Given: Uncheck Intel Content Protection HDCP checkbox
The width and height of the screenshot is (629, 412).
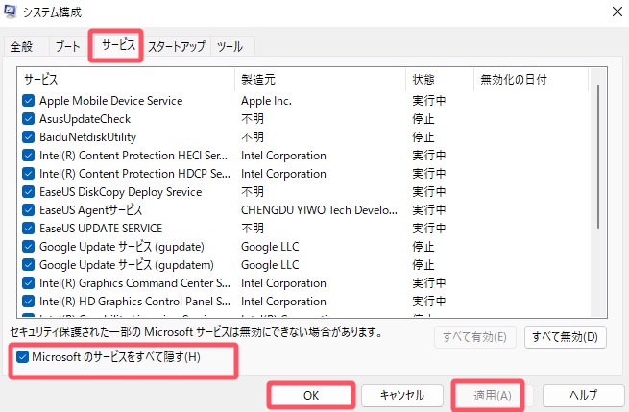Looking at the screenshot, I should pyautogui.click(x=28, y=173).
